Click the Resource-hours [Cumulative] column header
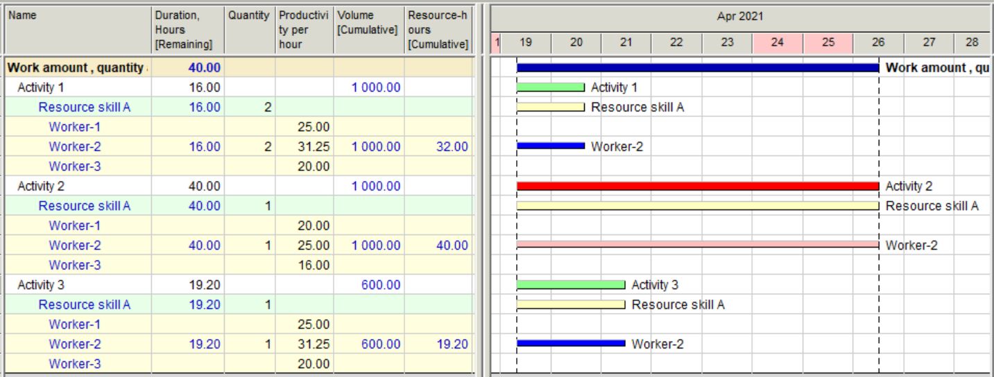The image size is (994, 377). click(440, 29)
